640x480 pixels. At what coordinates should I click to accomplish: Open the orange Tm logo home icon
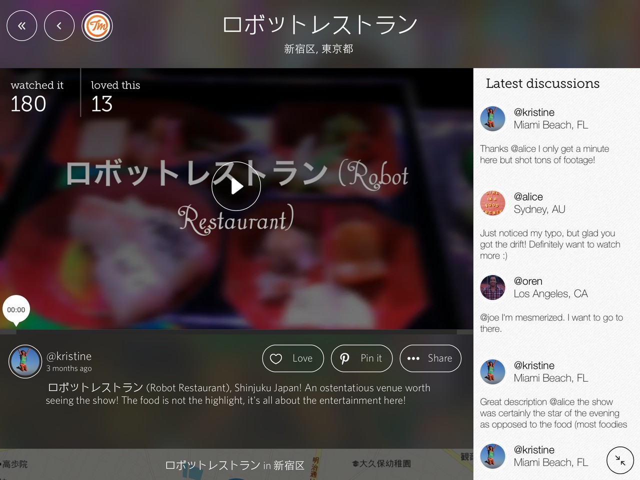(97, 26)
